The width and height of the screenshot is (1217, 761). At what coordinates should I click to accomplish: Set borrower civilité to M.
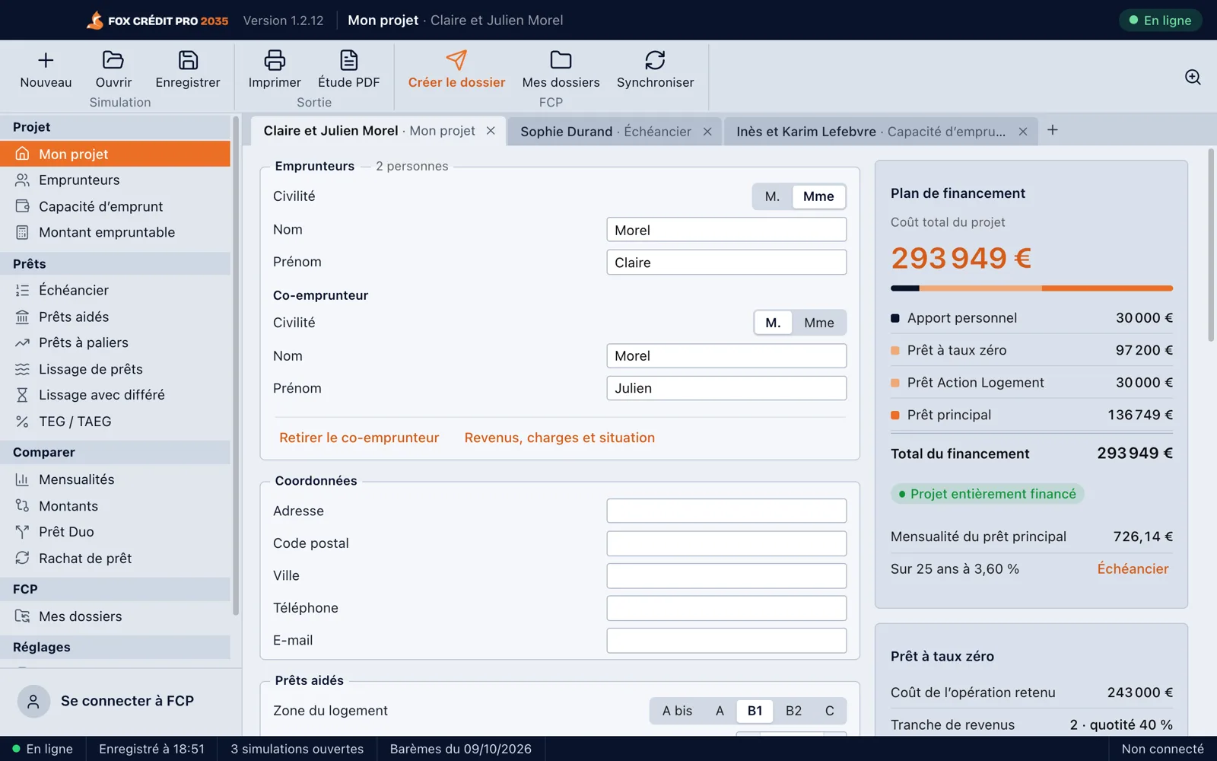tap(772, 196)
